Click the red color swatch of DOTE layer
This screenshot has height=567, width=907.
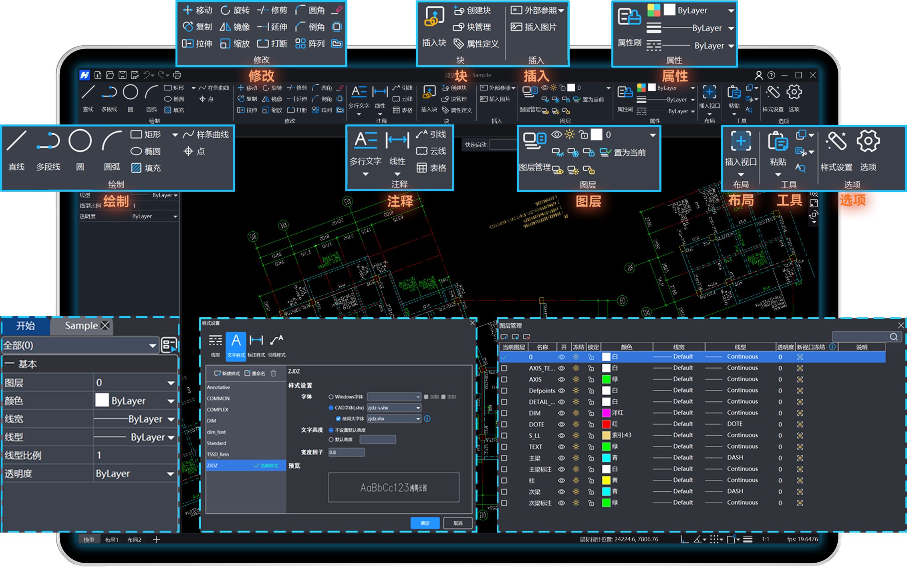coord(606,424)
